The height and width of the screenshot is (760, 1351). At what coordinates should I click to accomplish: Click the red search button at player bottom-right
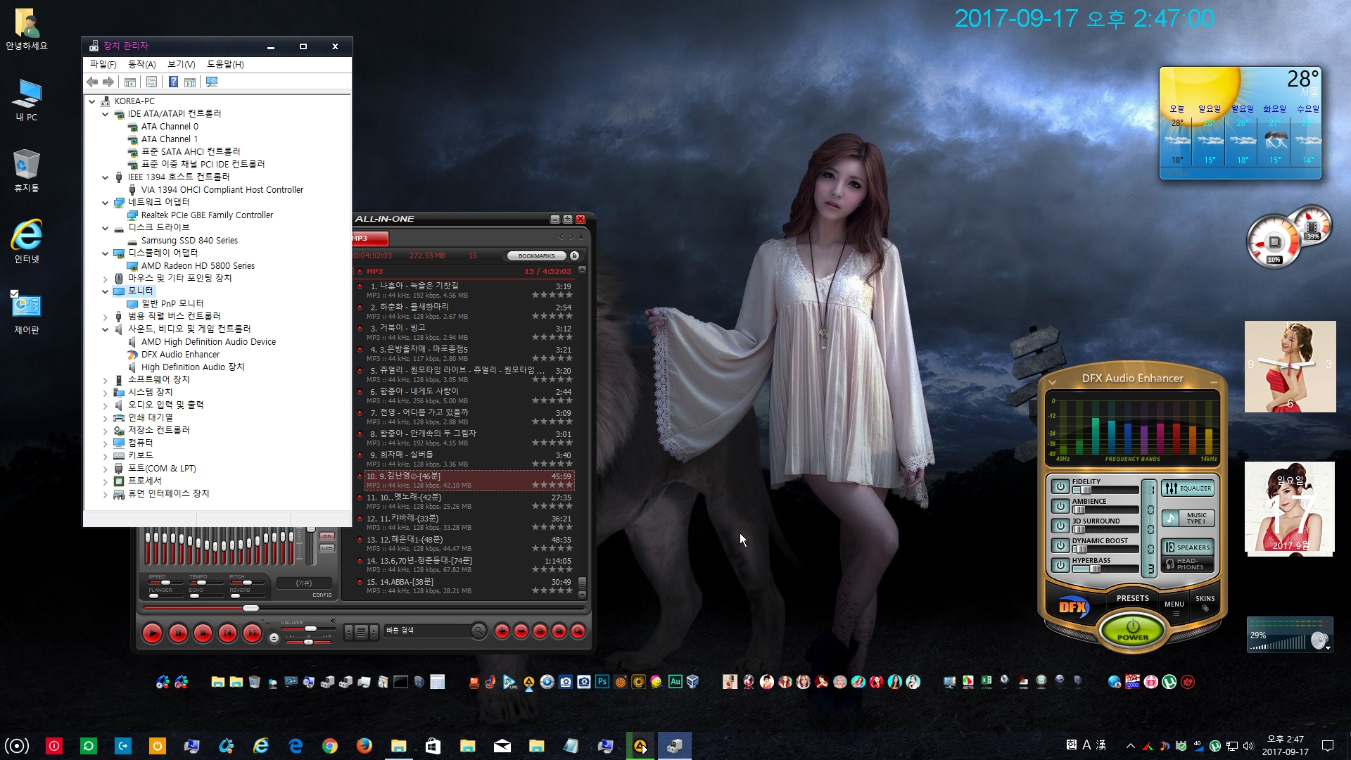tap(578, 631)
